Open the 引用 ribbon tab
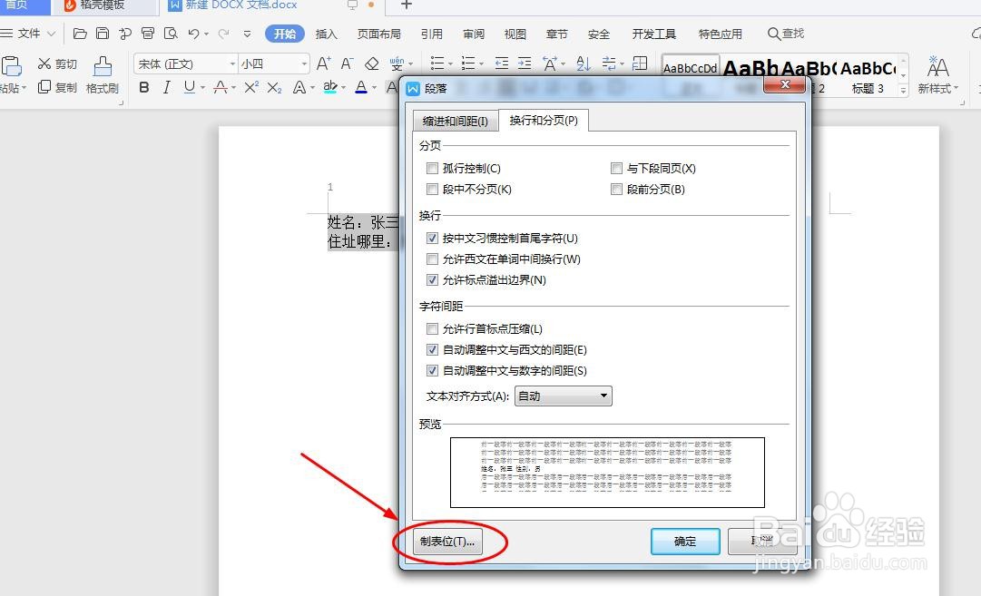The image size is (981, 596). click(432, 34)
